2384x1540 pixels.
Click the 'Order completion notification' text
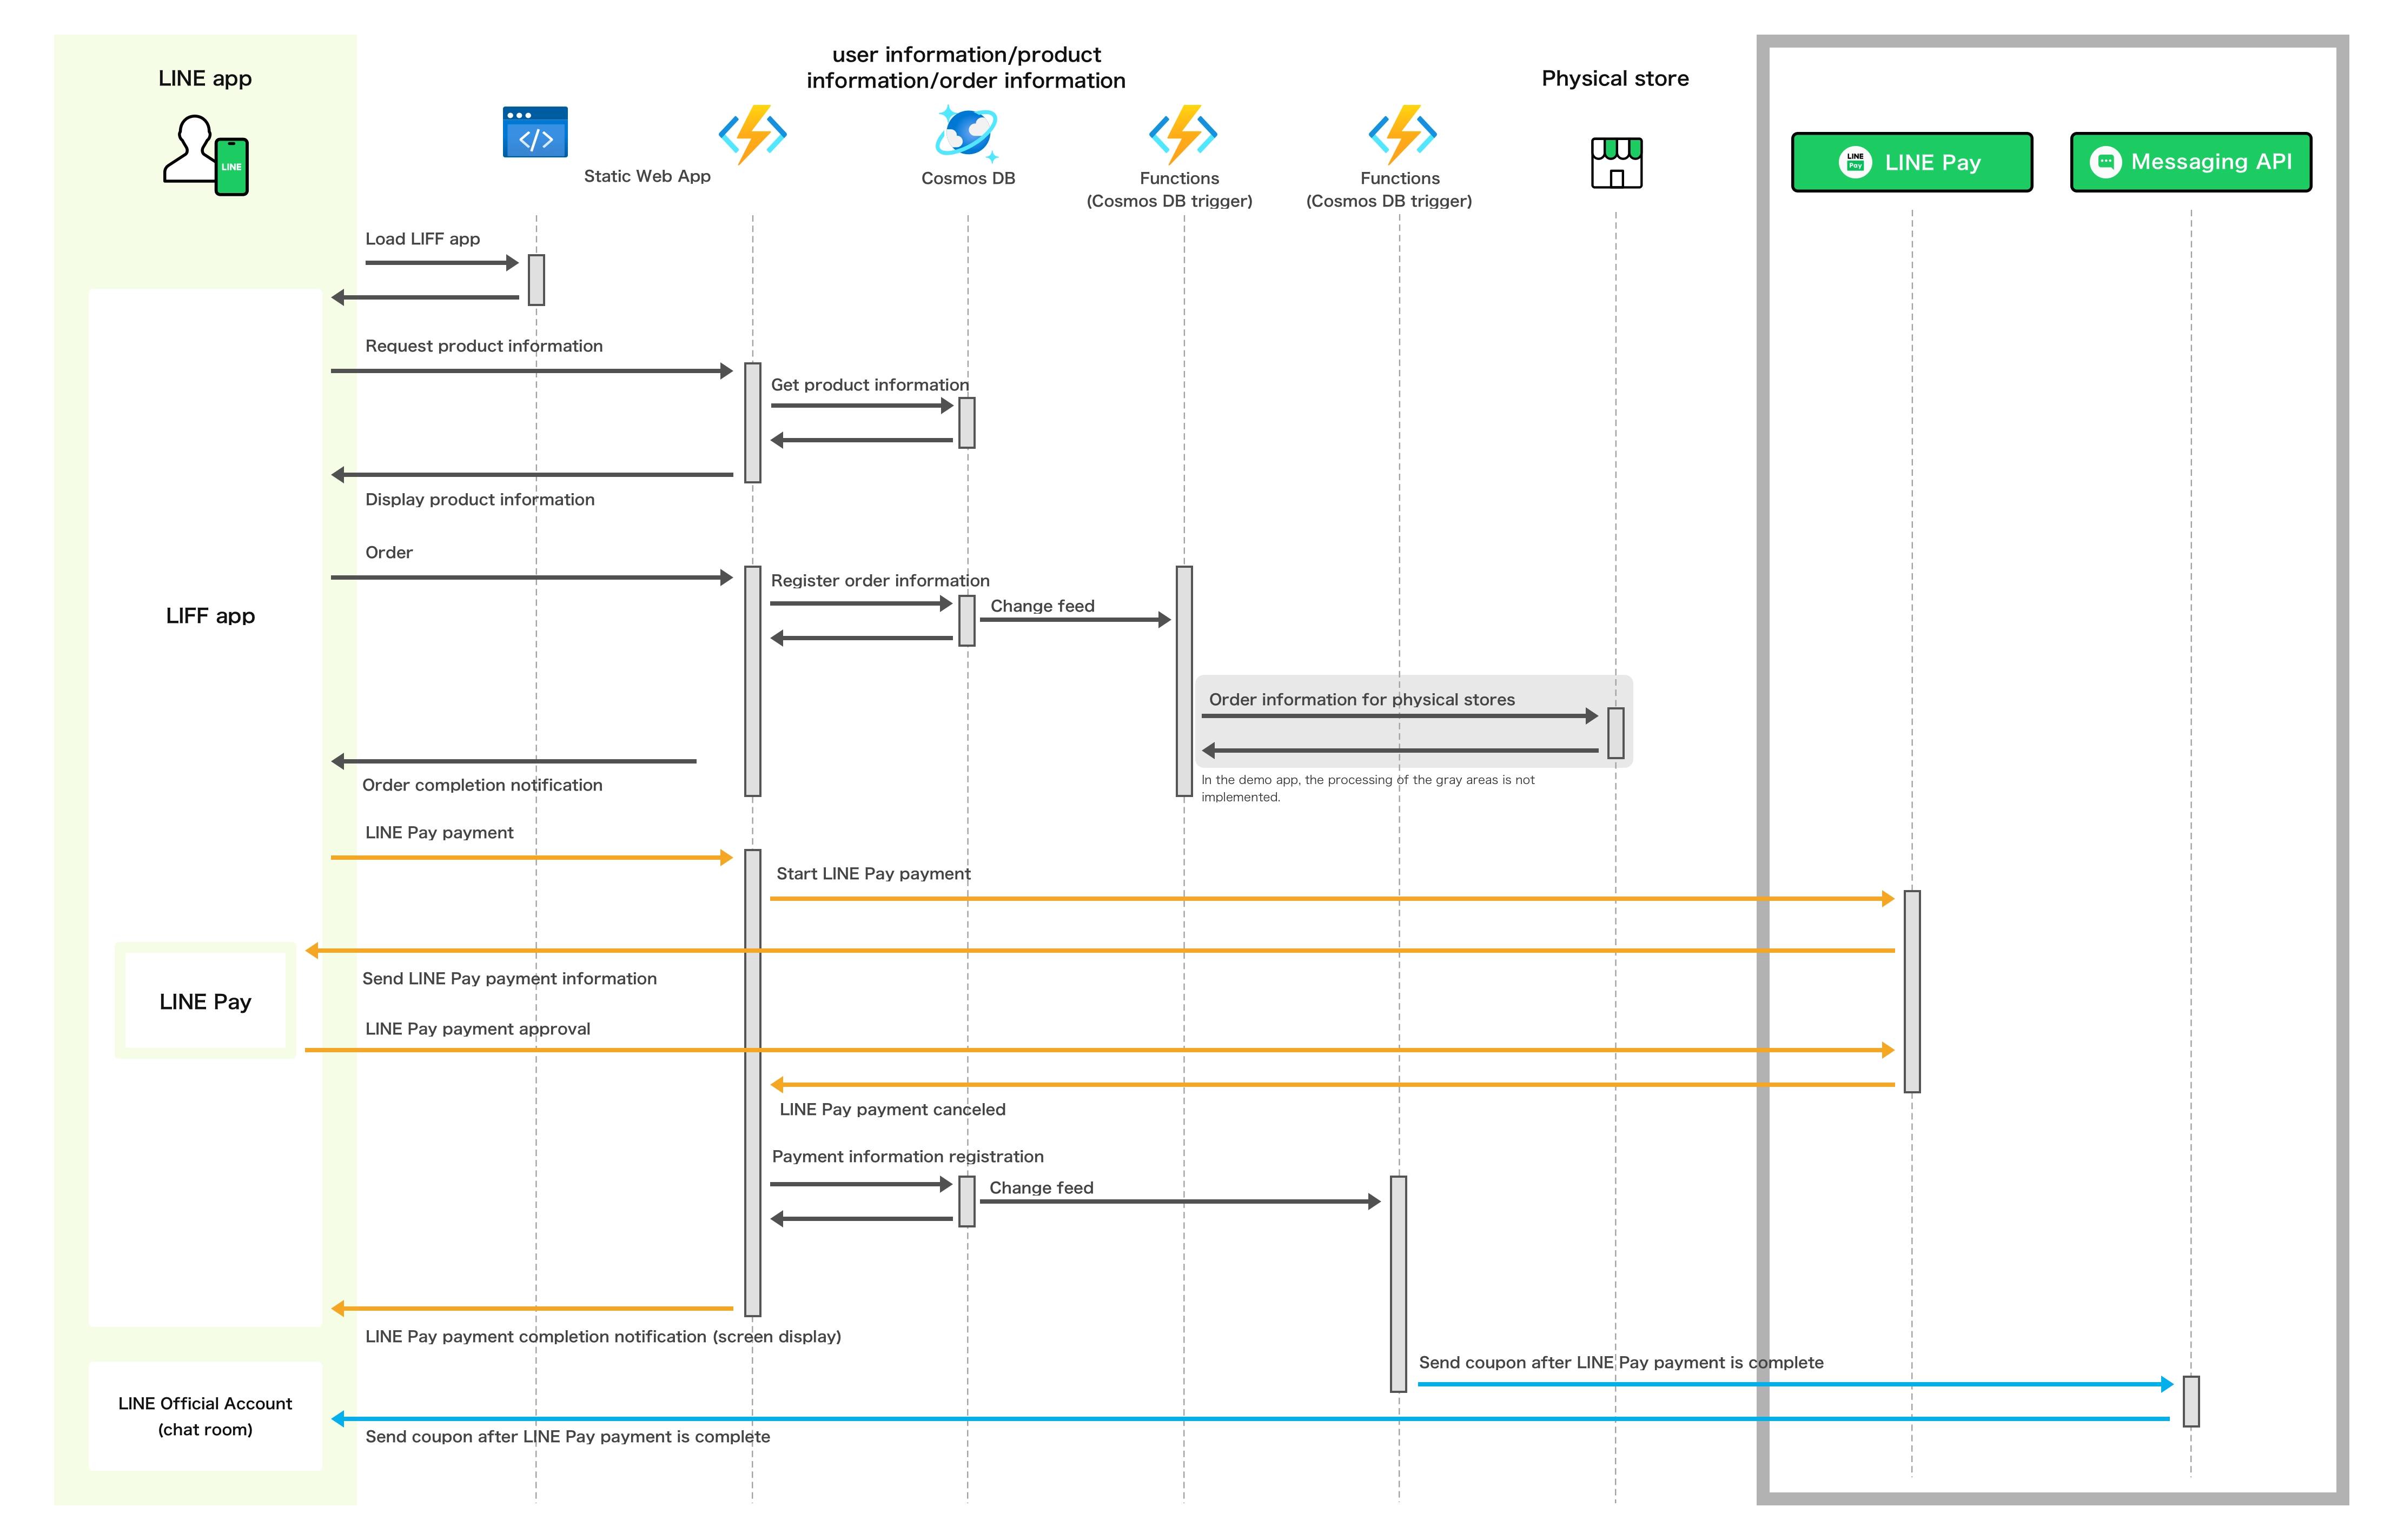[482, 785]
